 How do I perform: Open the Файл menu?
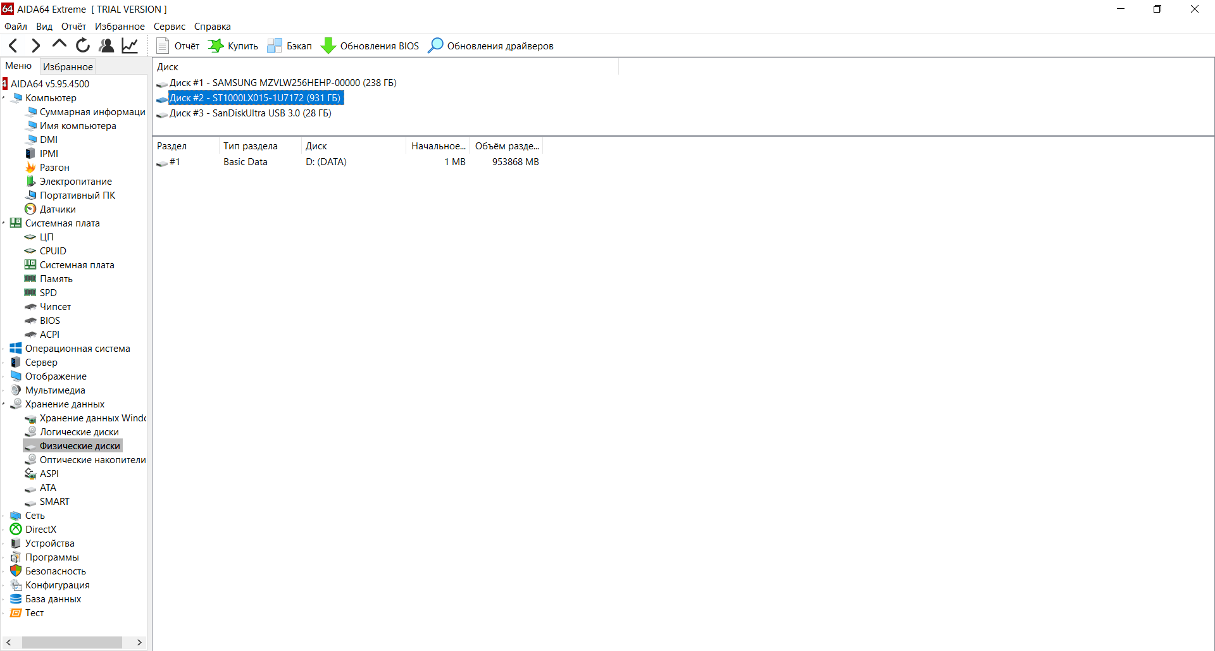[16, 27]
